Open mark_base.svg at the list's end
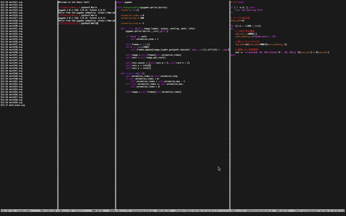The height and width of the screenshot is (216, 346). point(13,105)
